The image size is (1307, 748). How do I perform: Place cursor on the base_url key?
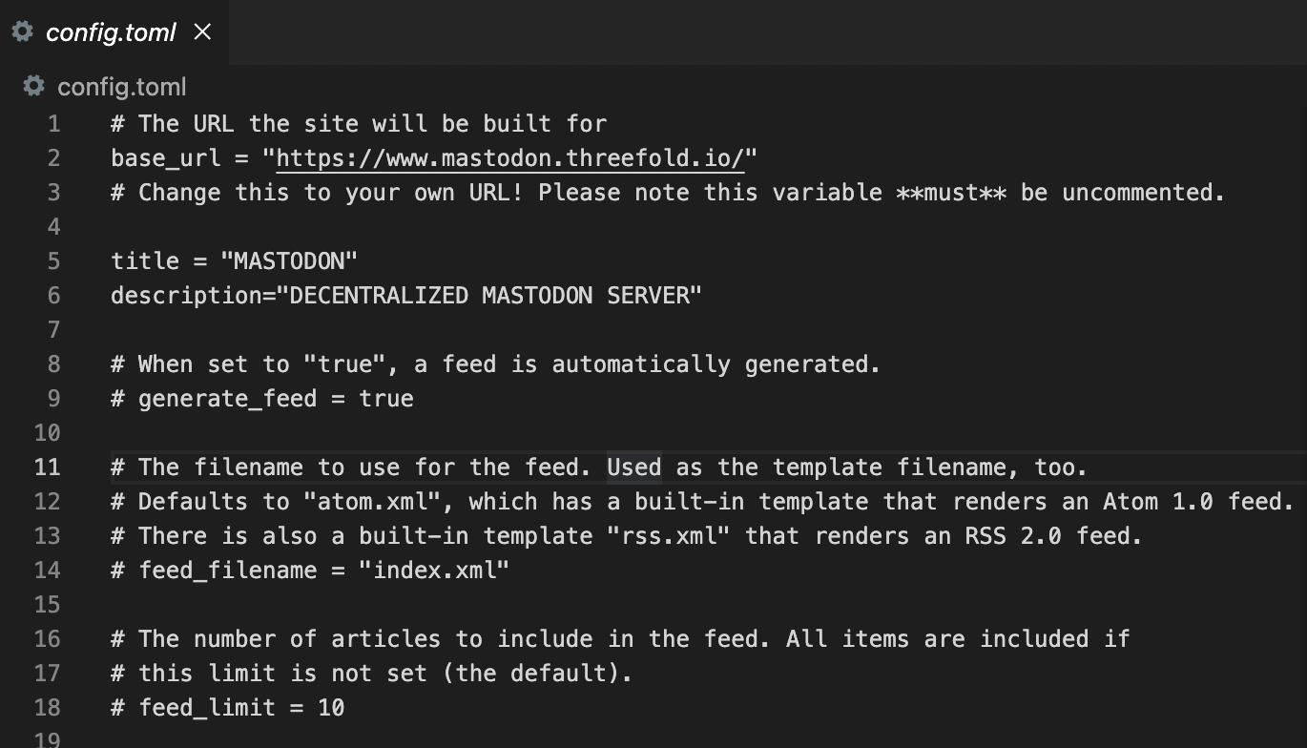[165, 157]
